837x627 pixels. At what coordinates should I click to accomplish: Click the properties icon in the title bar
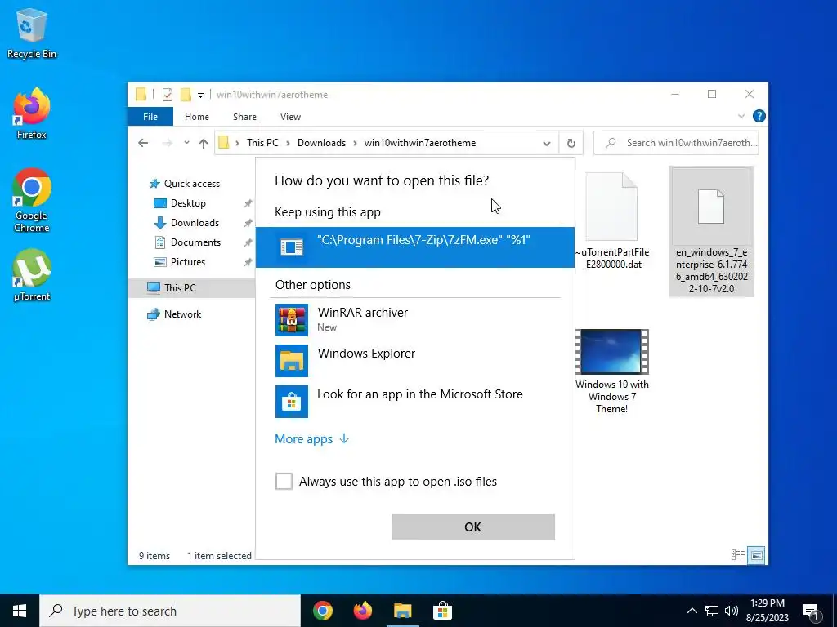pyautogui.click(x=167, y=95)
